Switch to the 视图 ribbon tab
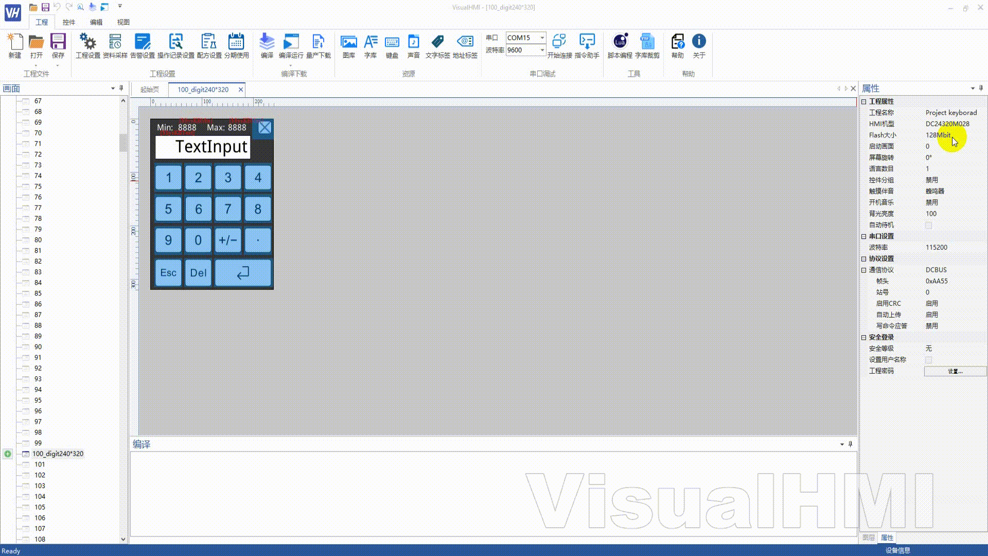The width and height of the screenshot is (988, 556). point(123,22)
